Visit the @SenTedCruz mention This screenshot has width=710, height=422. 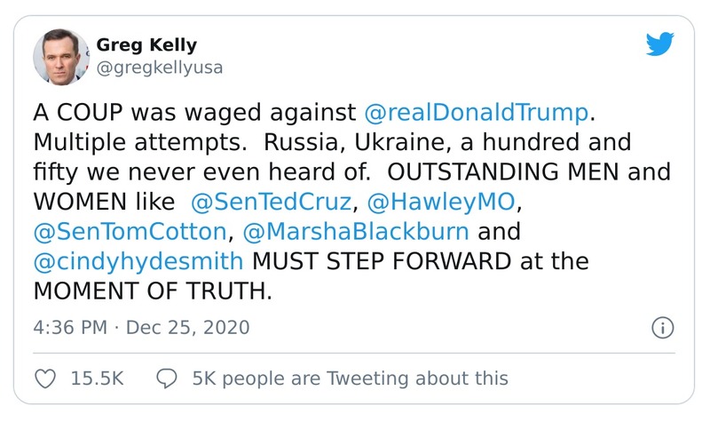[x=272, y=203]
